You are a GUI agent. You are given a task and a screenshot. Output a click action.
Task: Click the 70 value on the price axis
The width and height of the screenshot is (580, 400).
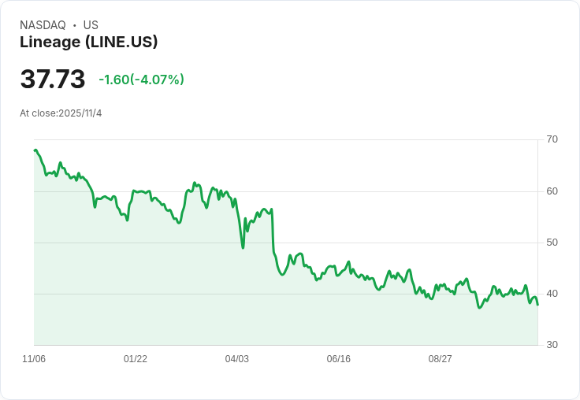(x=552, y=139)
